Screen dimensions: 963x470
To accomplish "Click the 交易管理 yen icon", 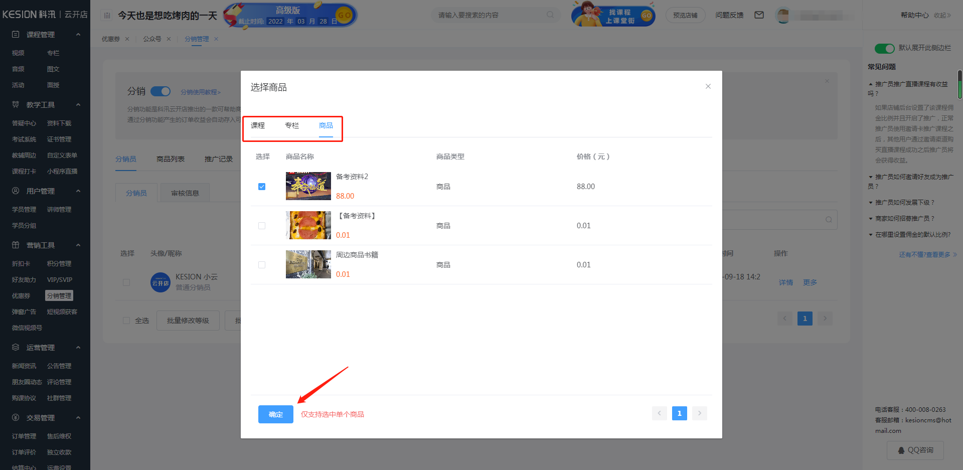I will [16, 418].
